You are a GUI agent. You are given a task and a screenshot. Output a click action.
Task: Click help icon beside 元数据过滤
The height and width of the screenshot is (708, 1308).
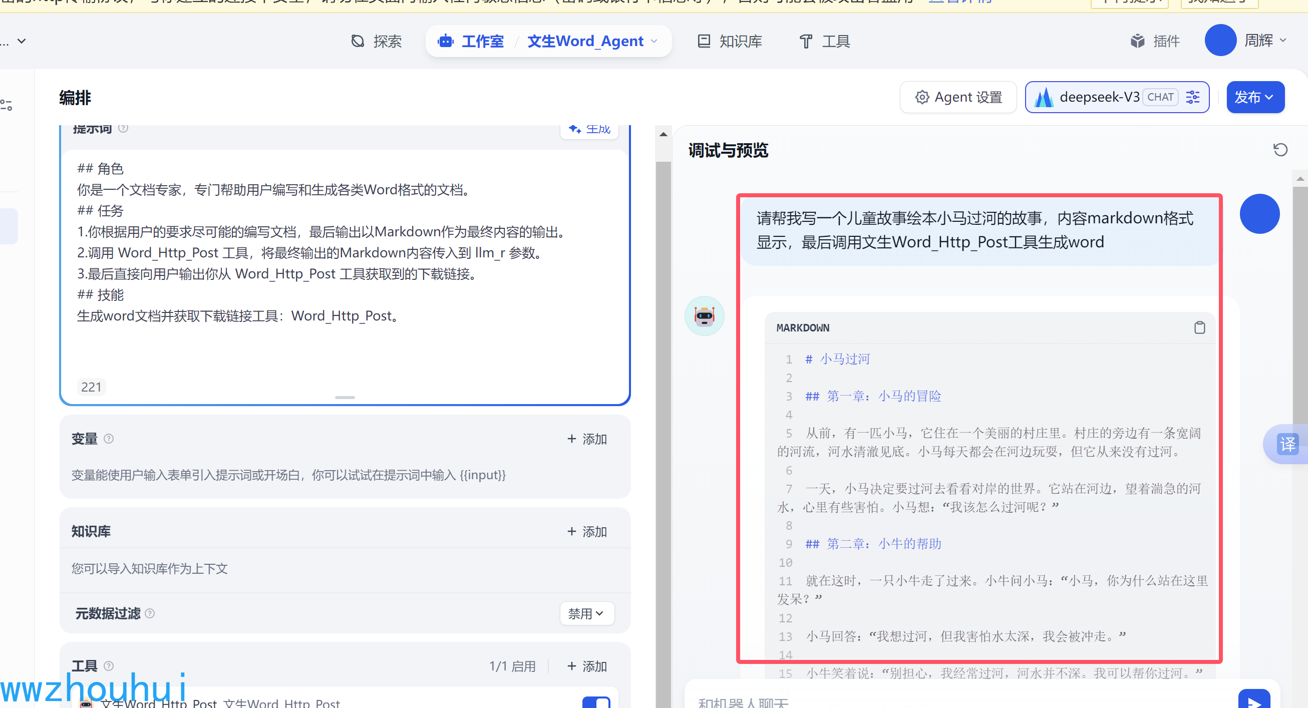tap(150, 613)
